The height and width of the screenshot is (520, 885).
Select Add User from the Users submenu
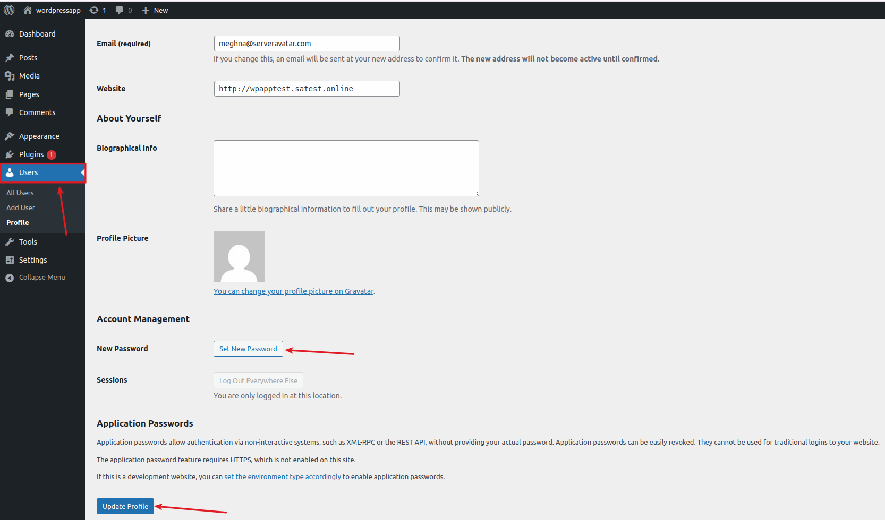(20, 207)
